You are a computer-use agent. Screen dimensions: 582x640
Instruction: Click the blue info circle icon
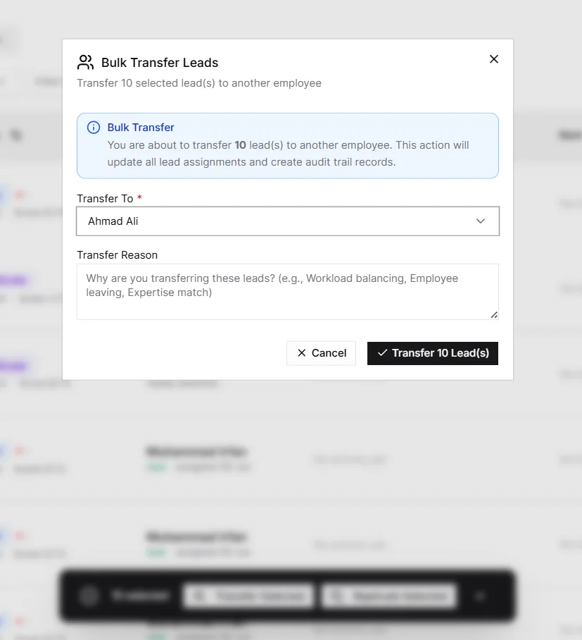pyautogui.click(x=94, y=128)
